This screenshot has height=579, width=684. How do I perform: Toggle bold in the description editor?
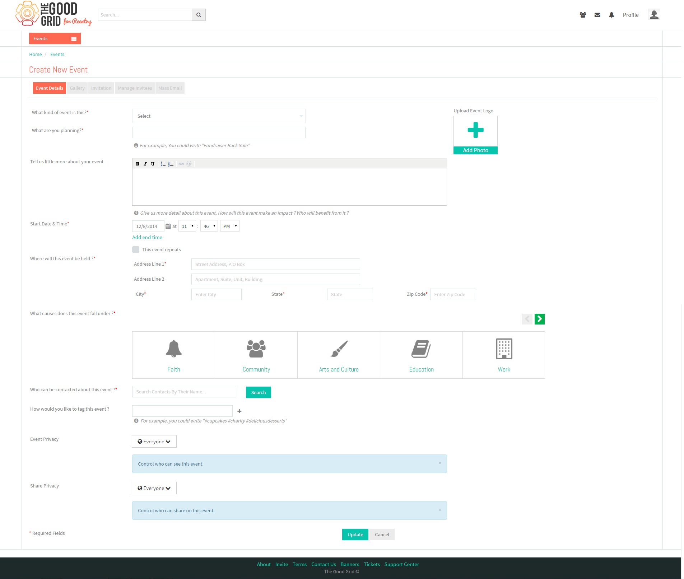click(138, 164)
